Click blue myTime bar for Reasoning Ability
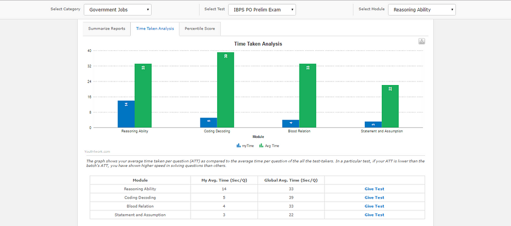Image resolution: width=511 pixels, height=226 pixels. point(126,114)
